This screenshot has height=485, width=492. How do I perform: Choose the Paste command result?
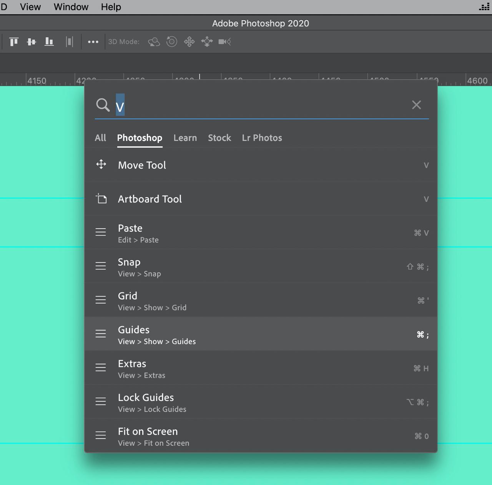261,232
